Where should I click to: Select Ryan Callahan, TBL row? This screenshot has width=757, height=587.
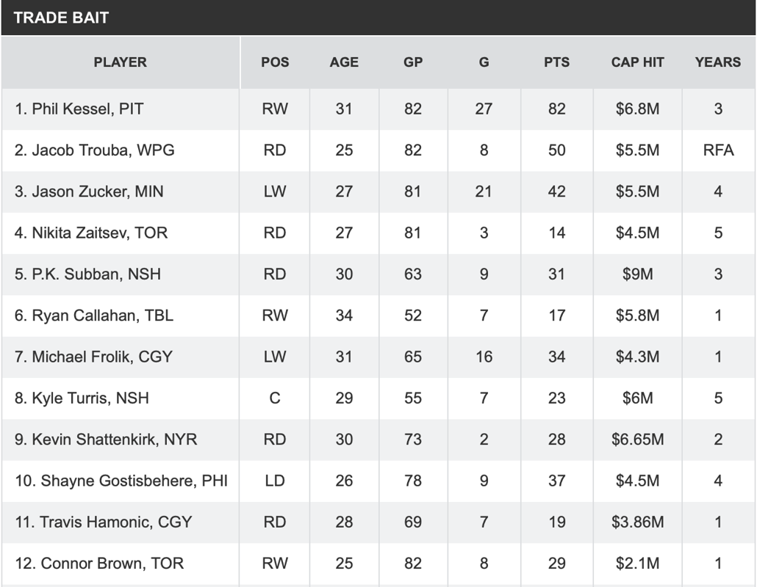point(378,316)
